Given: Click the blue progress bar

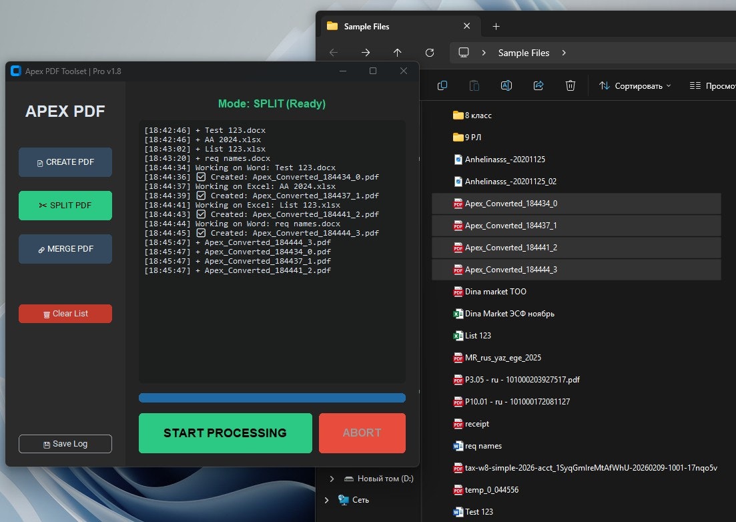Looking at the screenshot, I should 272,398.
